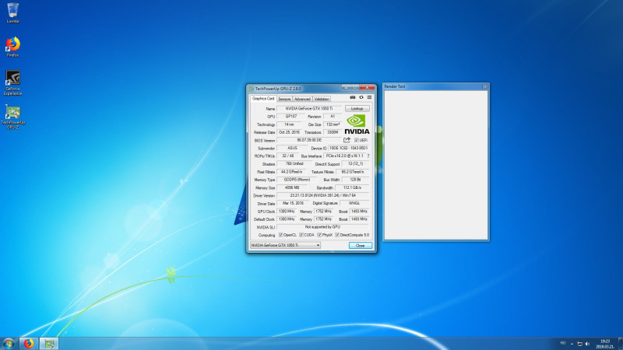Toggle the CUDA checkbox
Viewport: 623px width, 350px height.
[x=301, y=235]
